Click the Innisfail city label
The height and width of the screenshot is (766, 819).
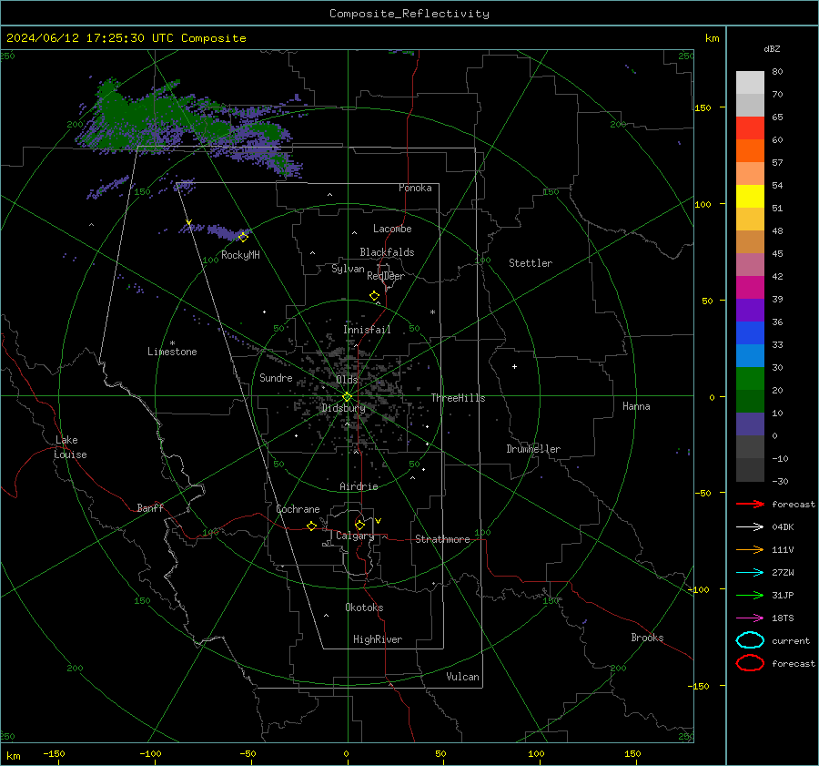coord(368,330)
